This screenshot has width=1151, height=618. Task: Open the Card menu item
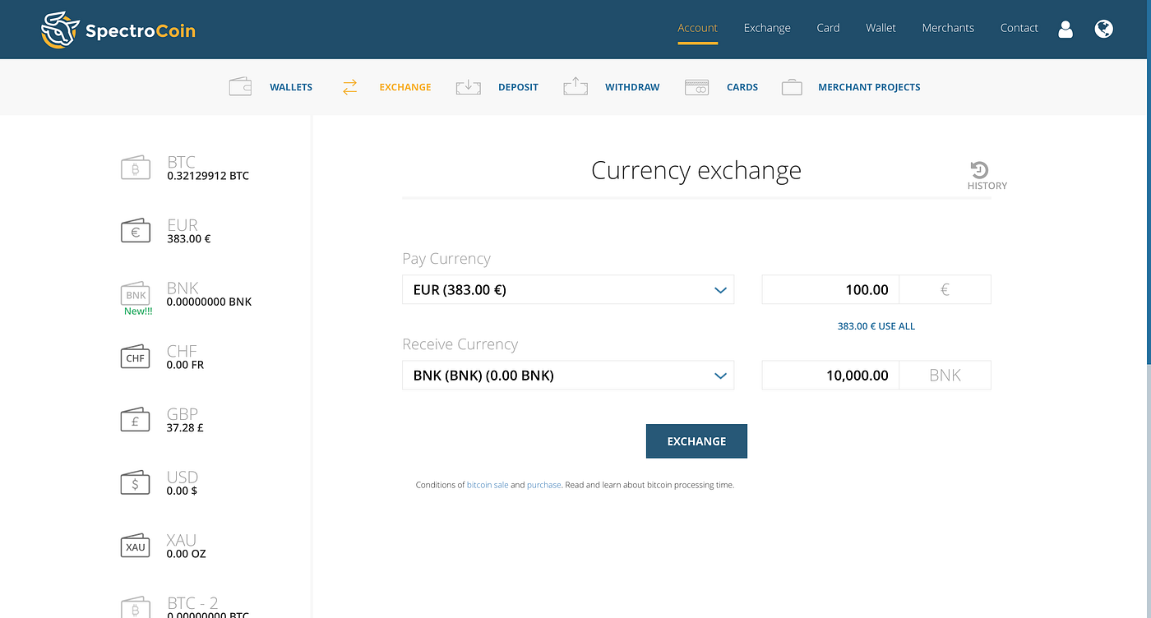point(828,28)
